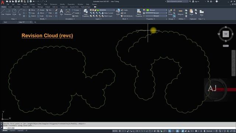This screenshot has height=133, width=236.
Task: Expand the Annotation panel
Action: pyautogui.click(x=70, y=19)
